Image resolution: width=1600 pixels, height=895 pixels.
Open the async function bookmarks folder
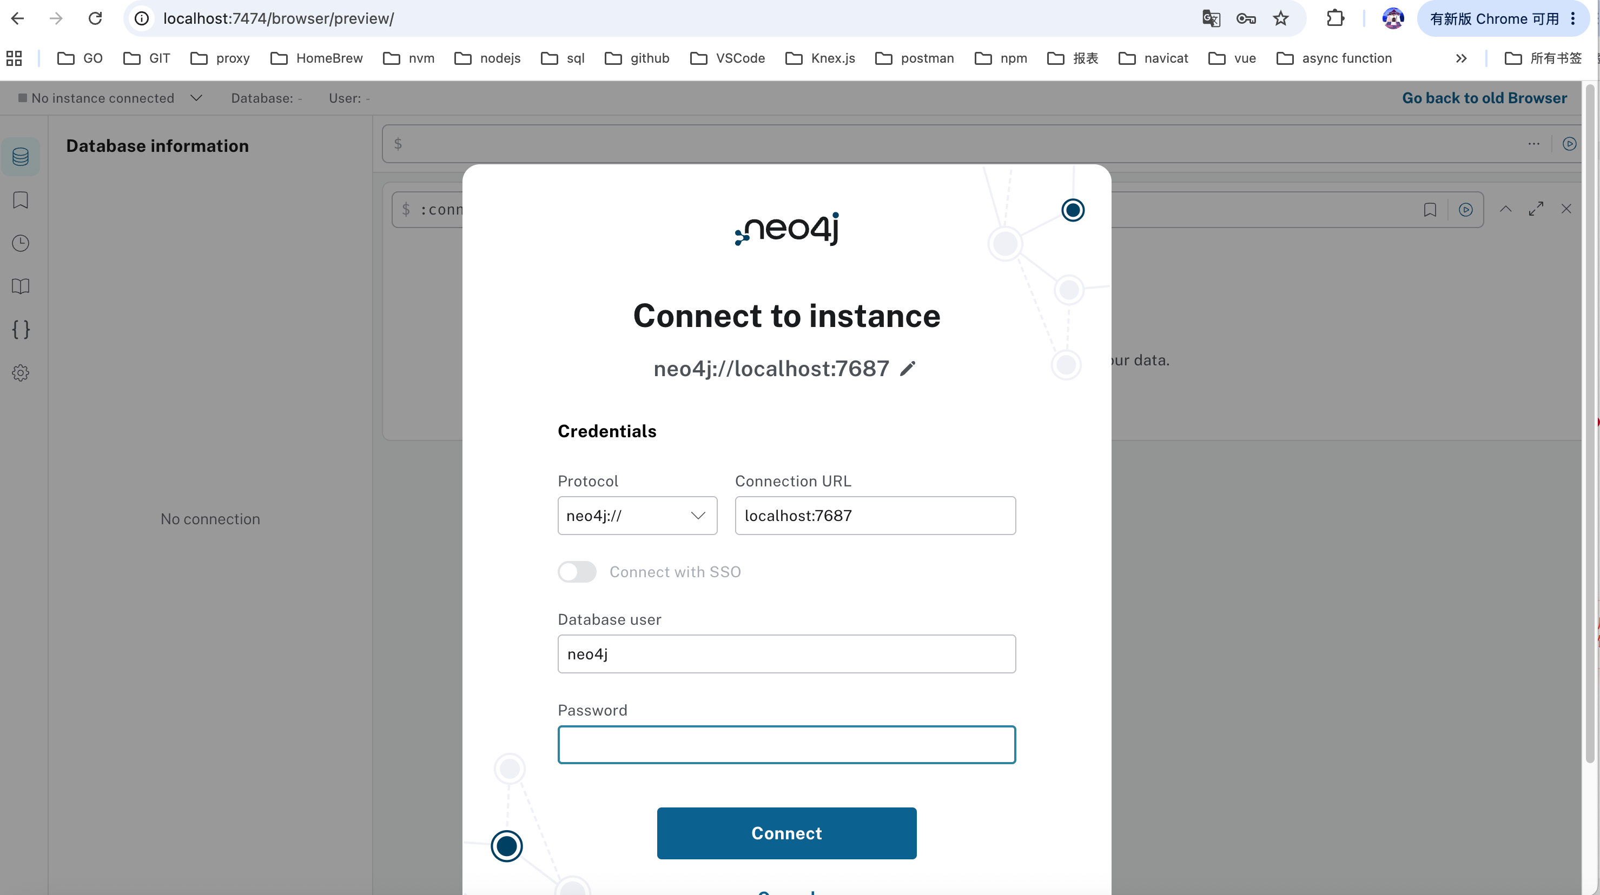pyautogui.click(x=1334, y=58)
